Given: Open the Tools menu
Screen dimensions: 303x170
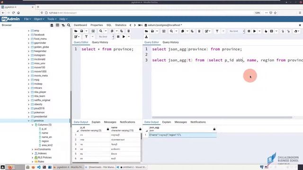Looking at the screenshot, I should click(52, 19).
